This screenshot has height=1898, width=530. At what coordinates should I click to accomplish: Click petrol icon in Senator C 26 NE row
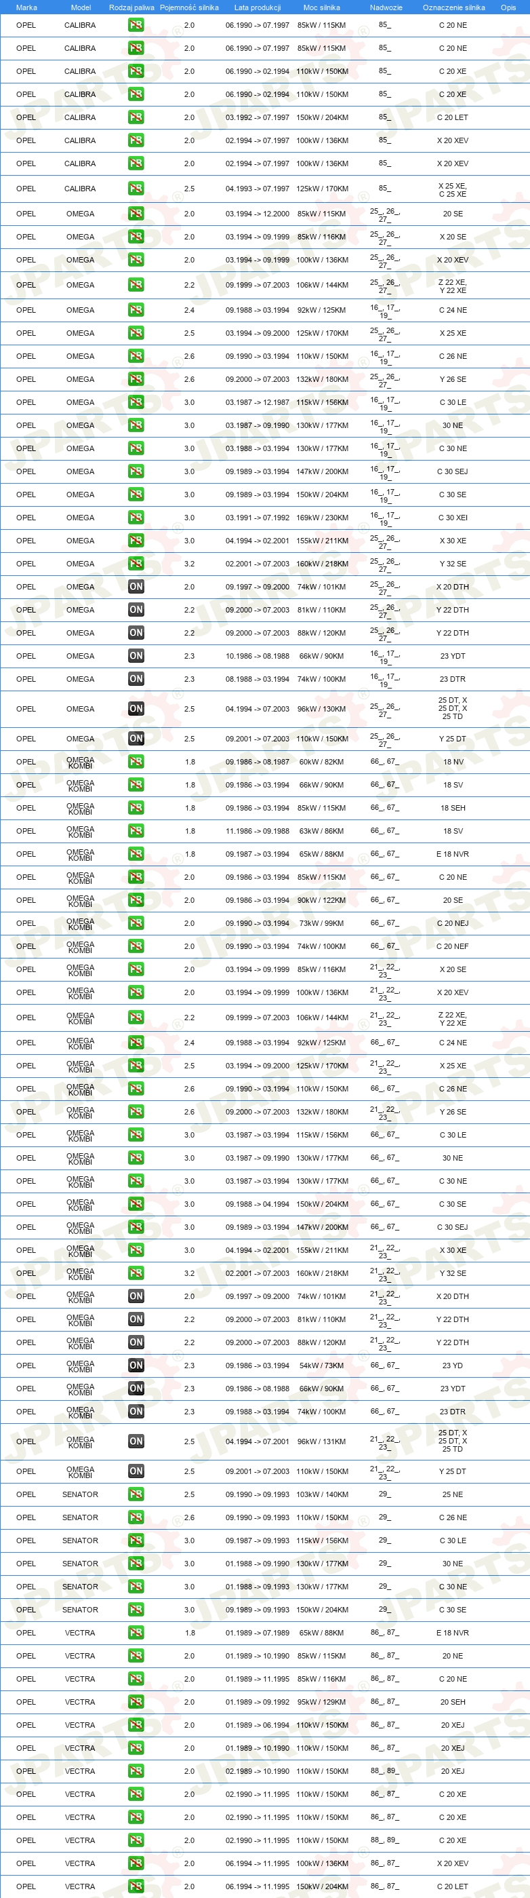coord(136,1518)
